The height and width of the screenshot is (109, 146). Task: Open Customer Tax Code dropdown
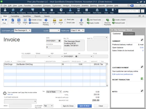(x=52, y=106)
